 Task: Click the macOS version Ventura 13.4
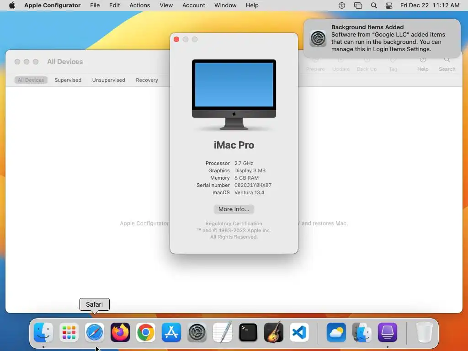click(x=249, y=192)
